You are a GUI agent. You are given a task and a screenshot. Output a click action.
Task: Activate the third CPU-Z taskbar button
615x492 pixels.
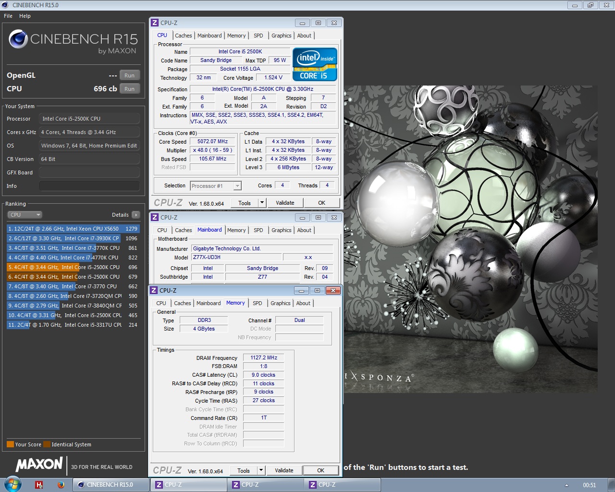[342, 485]
